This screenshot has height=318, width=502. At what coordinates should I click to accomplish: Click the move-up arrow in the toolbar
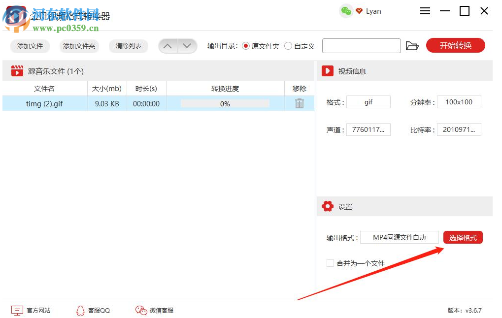click(167, 45)
